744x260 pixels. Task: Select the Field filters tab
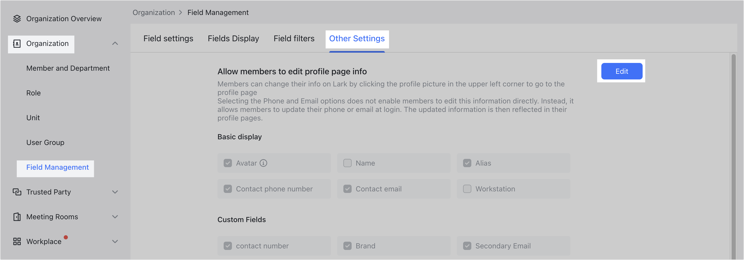[294, 38]
